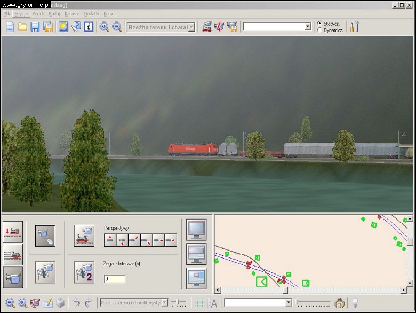The width and height of the screenshot is (416, 313).
Task: Open the sun and sky settings icon
Action: tap(63, 27)
